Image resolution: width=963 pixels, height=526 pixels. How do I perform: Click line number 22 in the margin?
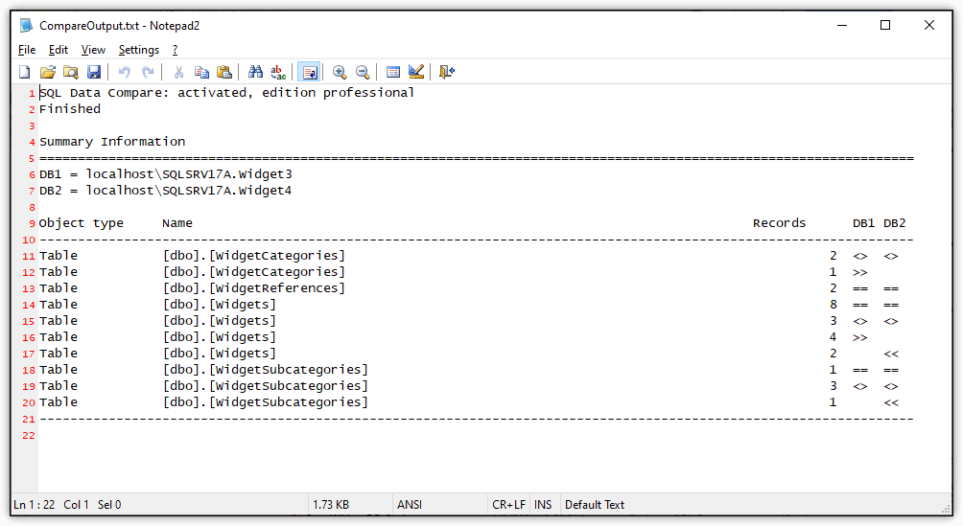click(29, 436)
